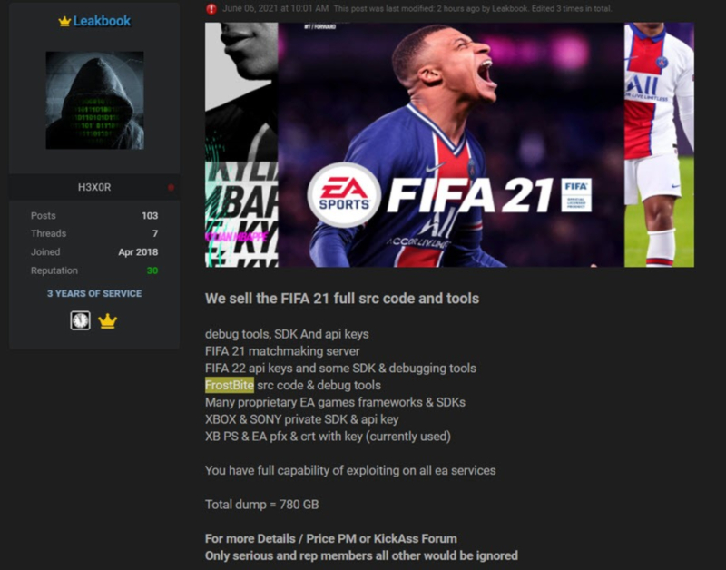
Task: Open the FIFA 21 cover image
Action: [449, 144]
